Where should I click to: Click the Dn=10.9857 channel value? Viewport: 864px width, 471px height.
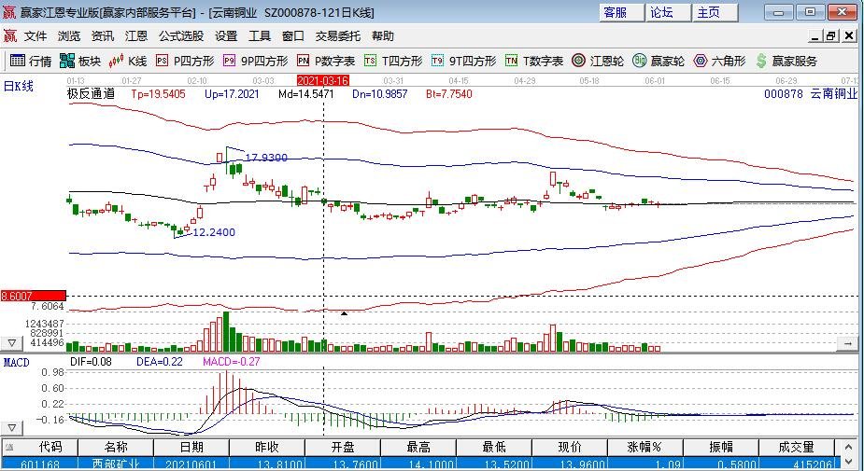coord(379,94)
